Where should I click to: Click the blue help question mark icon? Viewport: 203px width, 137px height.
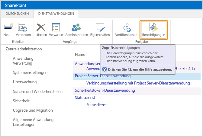click(104, 69)
